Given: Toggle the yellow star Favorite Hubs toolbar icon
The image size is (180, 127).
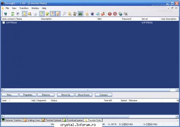Looking at the screenshot, I should [x=24, y=14].
